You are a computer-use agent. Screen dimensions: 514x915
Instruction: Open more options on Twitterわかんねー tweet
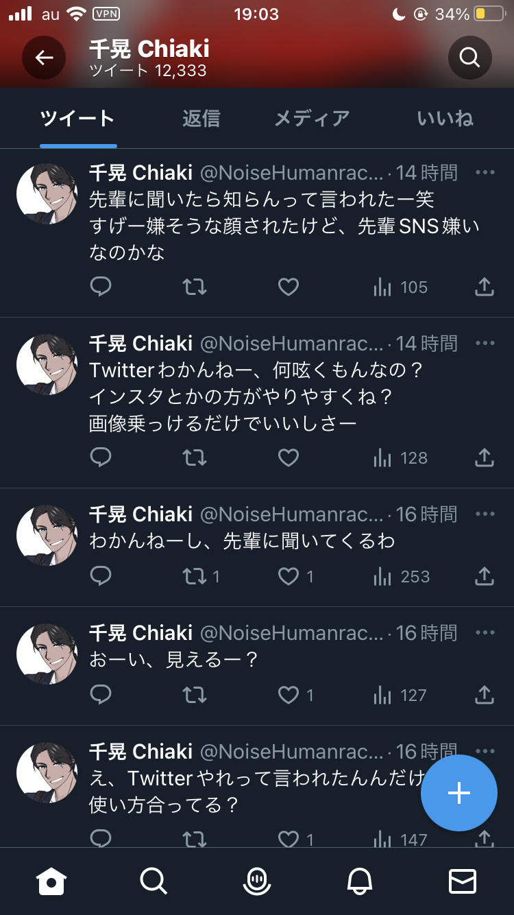click(485, 343)
